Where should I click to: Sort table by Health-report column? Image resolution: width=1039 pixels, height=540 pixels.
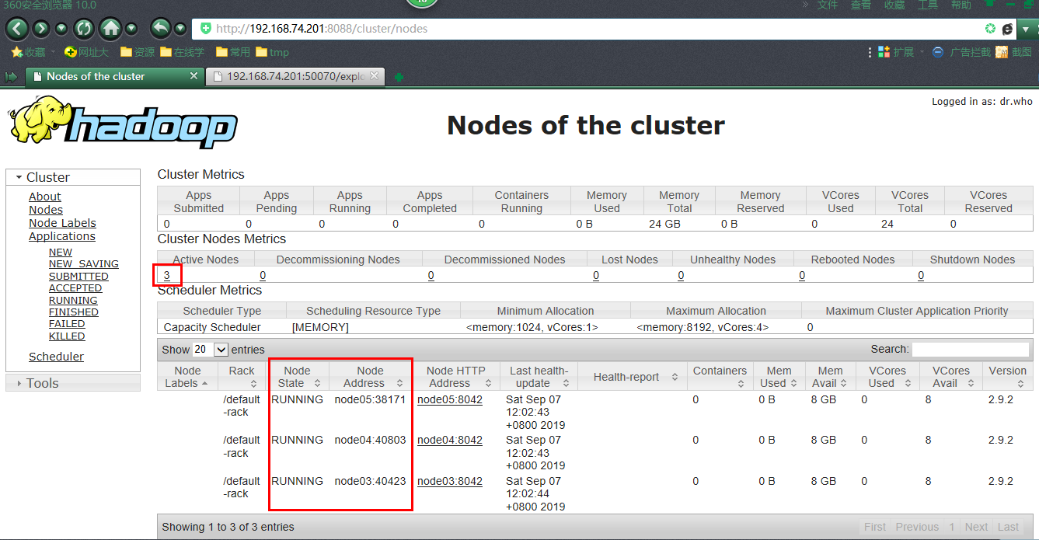click(x=632, y=377)
